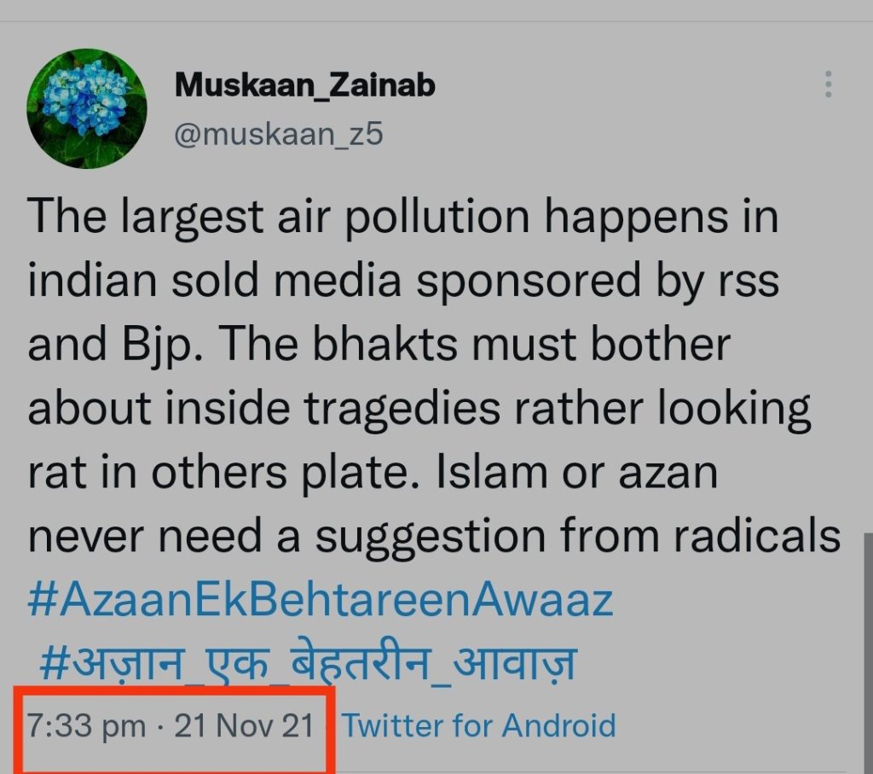This screenshot has height=774, width=873.
Task: Click the word "azan" in the tweet
Action: (671, 474)
